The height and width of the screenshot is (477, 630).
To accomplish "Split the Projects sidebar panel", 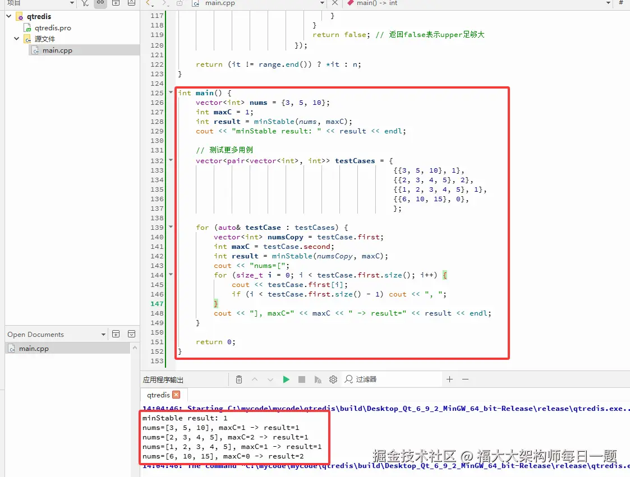I will (x=116, y=3).
